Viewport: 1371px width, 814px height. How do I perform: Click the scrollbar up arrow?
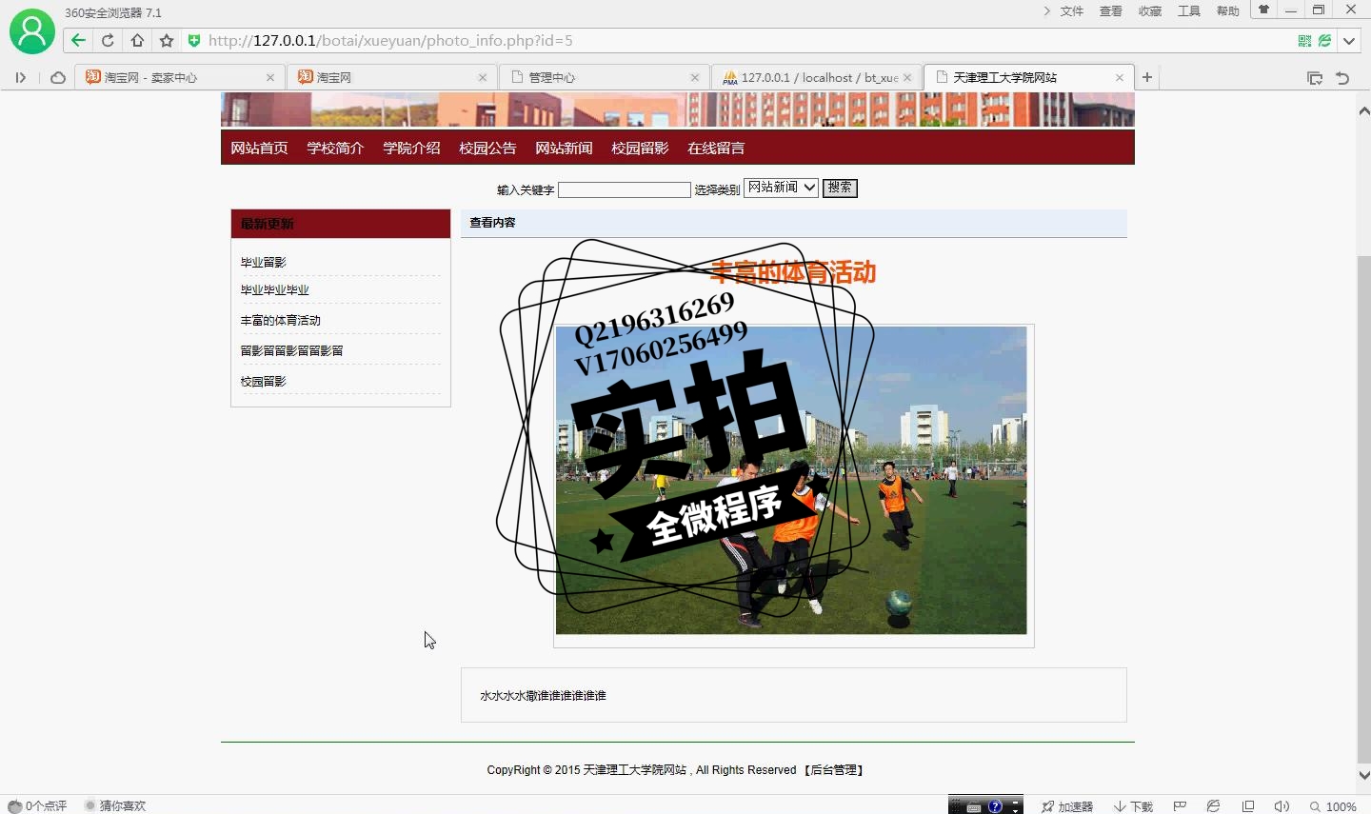(1363, 110)
